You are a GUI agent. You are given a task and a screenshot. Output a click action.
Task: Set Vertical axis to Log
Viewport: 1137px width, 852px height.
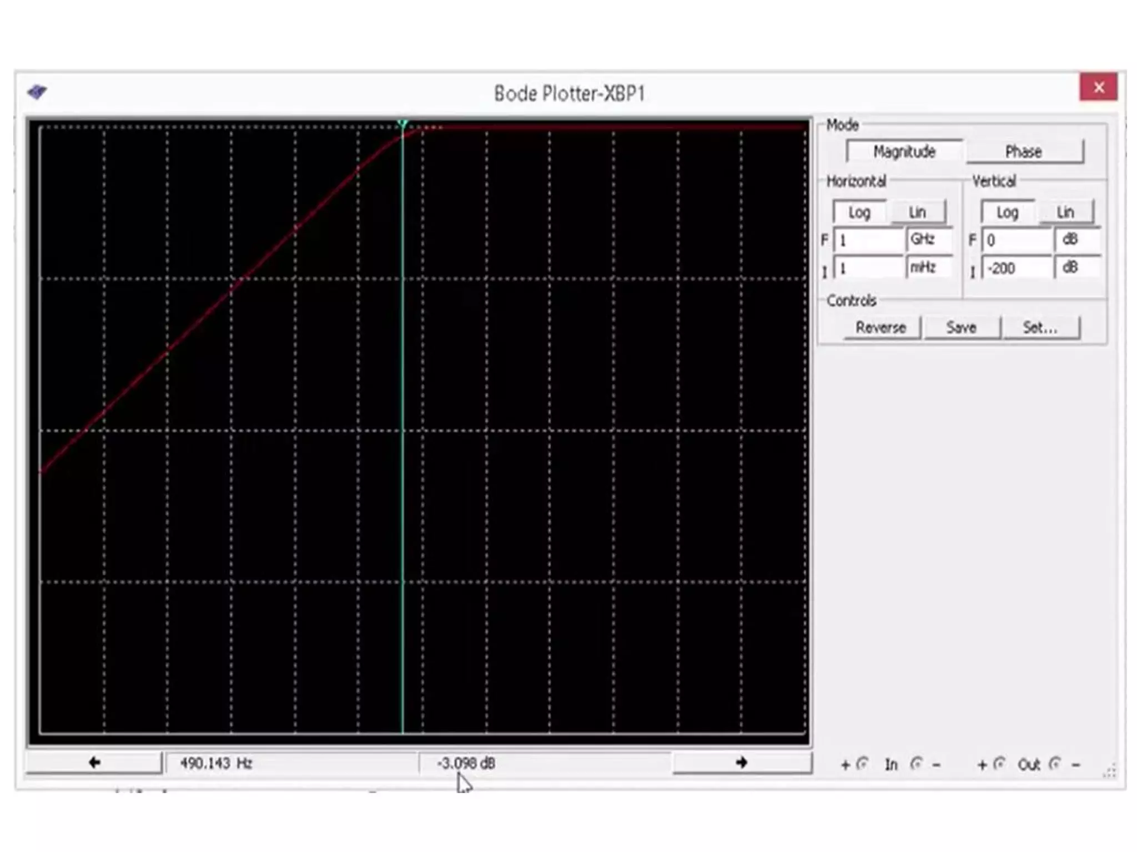(x=1007, y=212)
